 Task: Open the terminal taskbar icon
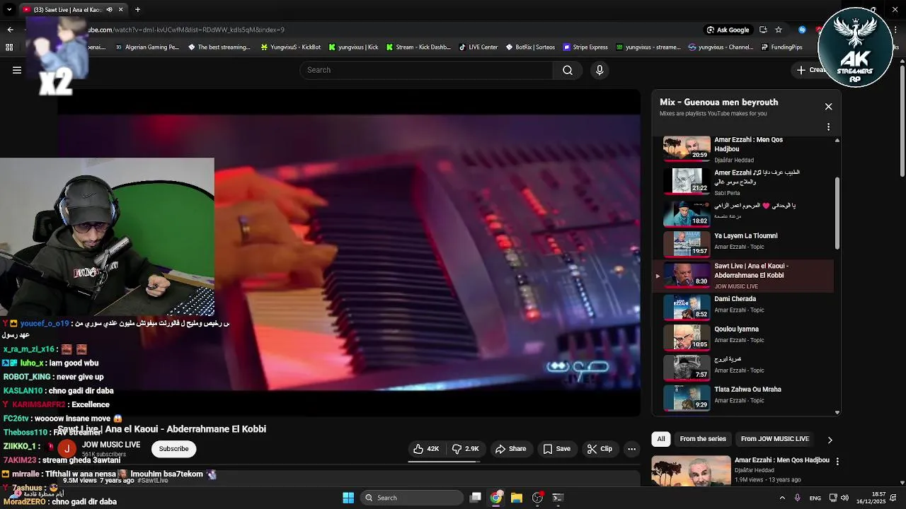click(x=558, y=498)
